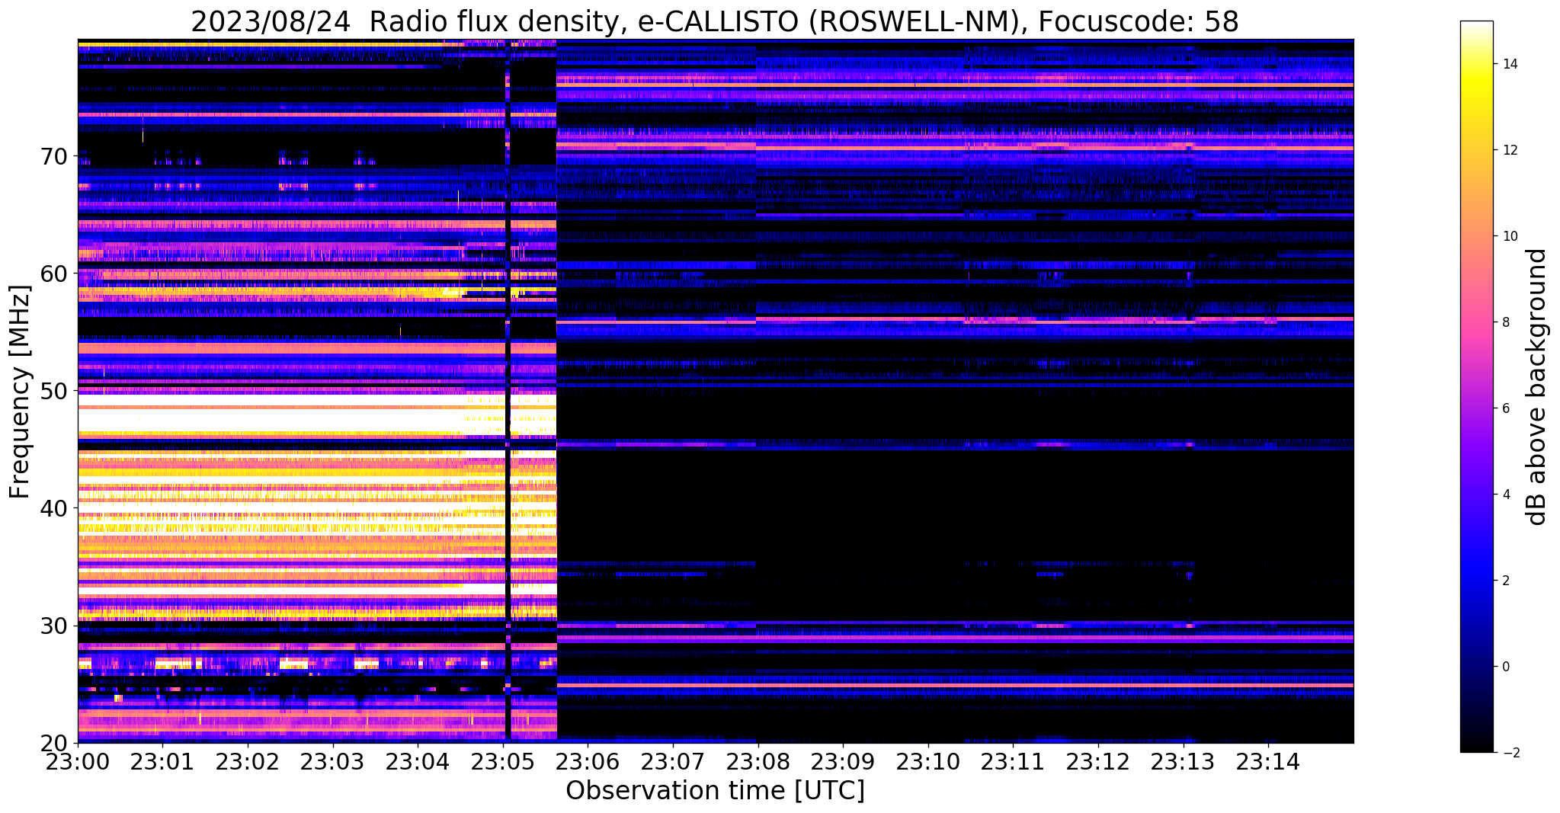Viewport: 1560px width, 813px height.
Task: Click the plot title mentioning e-CALLISTO ROSWELL-NM
Action: pos(715,21)
